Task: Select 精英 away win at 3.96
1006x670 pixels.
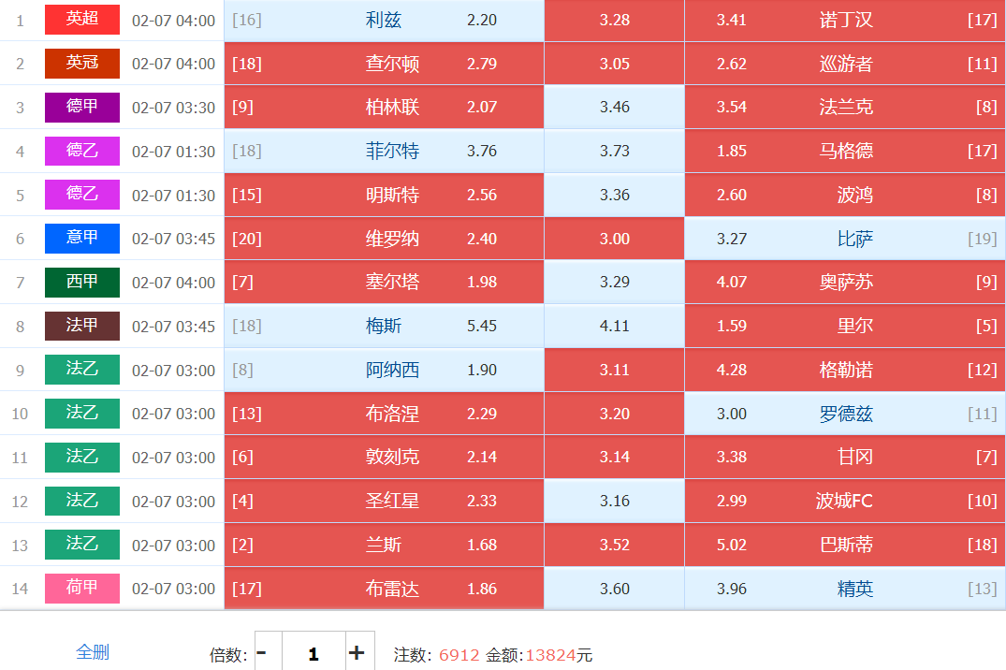Action: pos(844,589)
